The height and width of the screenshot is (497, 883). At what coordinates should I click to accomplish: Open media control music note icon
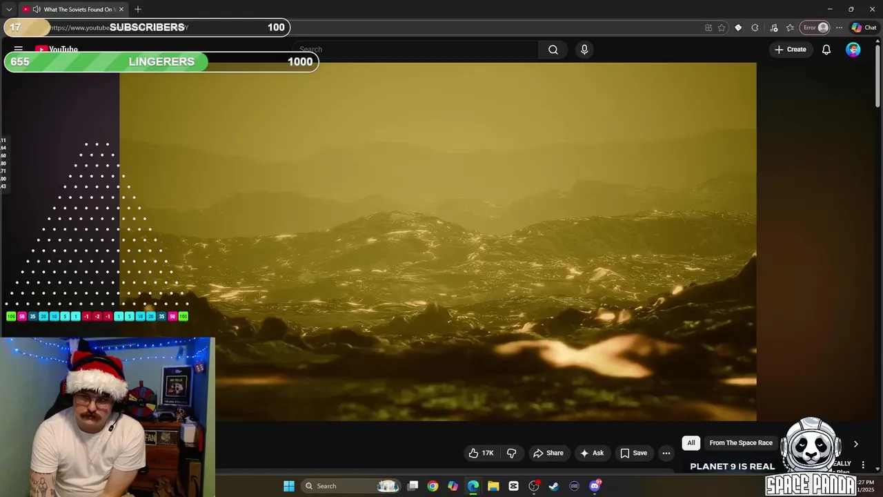tap(773, 28)
